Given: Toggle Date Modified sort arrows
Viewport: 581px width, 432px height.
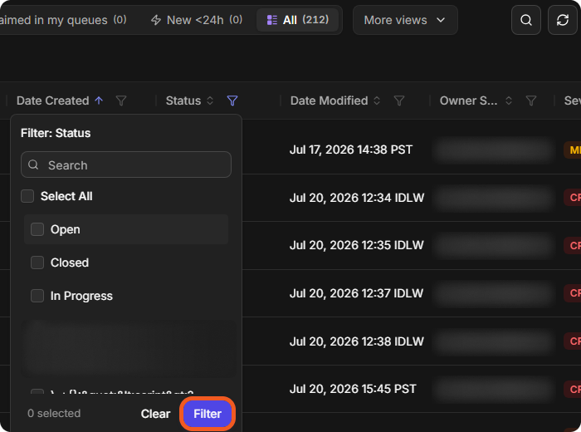Looking at the screenshot, I should 377,101.
